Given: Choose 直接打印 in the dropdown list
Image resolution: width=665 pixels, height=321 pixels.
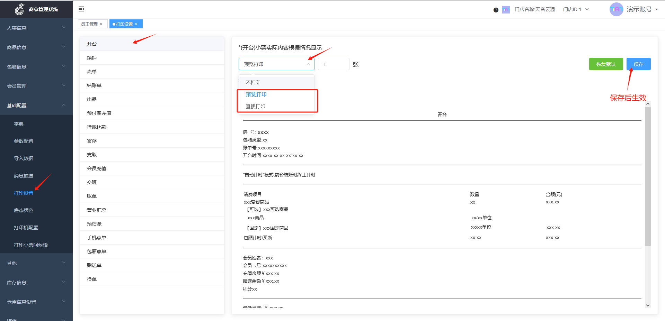Looking at the screenshot, I should [x=276, y=106].
